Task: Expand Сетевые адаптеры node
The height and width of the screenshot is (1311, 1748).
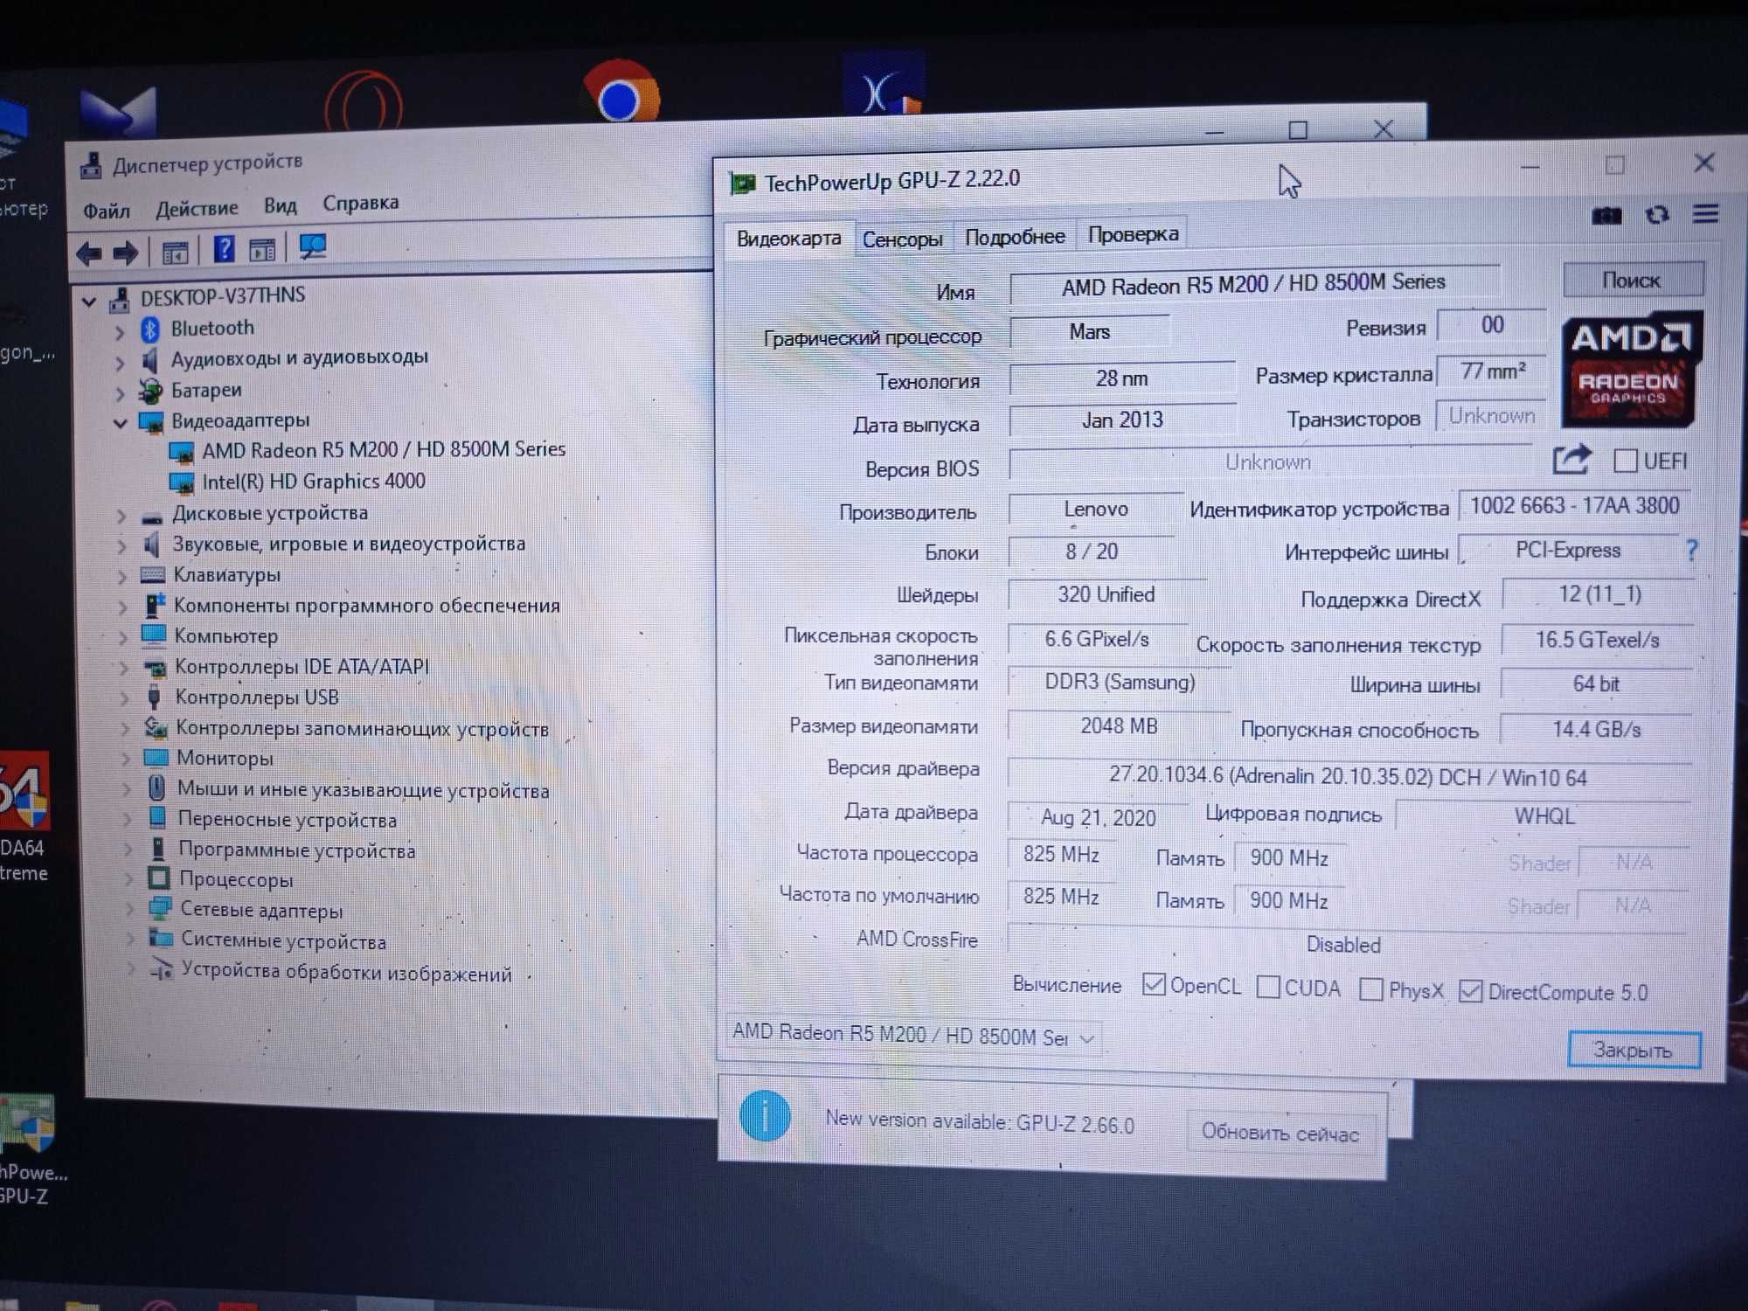Action: click(x=128, y=910)
